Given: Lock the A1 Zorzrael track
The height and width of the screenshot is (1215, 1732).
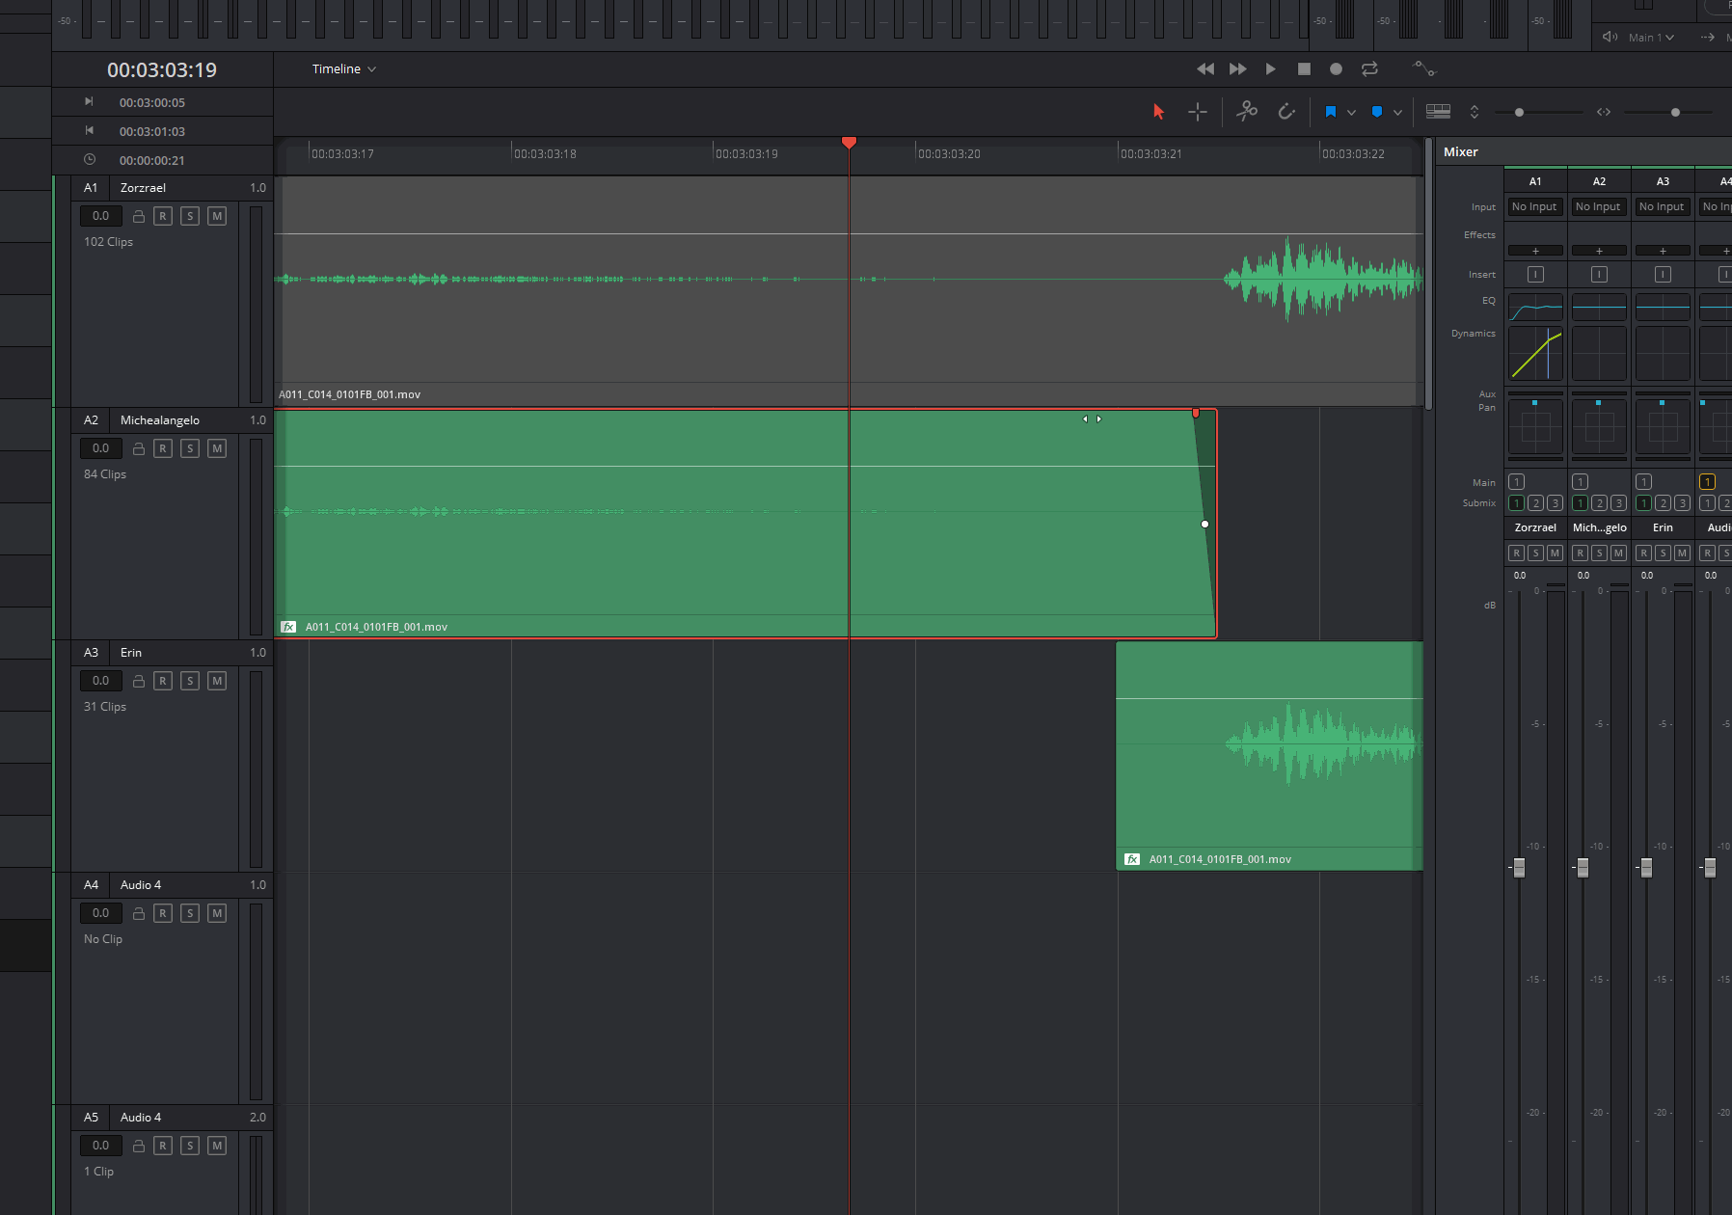Looking at the screenshot, I should click(x=139, y=217).
